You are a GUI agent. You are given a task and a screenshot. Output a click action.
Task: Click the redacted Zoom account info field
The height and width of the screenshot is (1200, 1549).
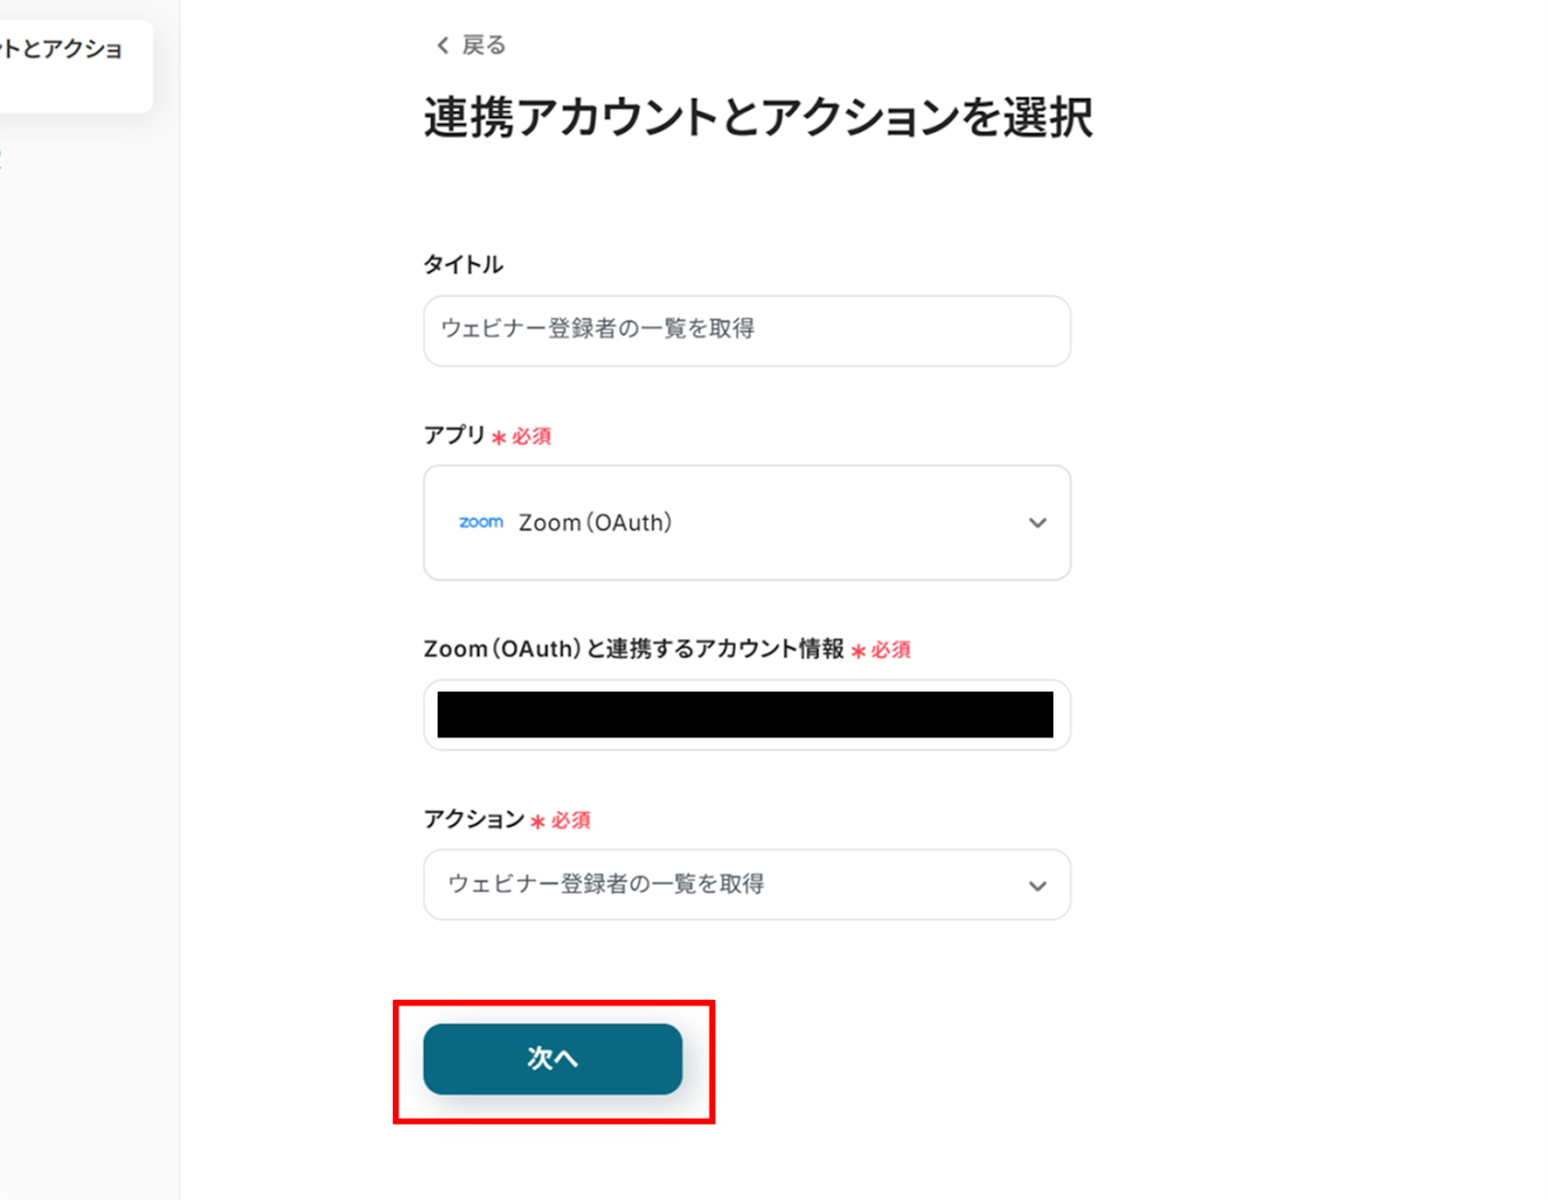click(x=744, y=714)
